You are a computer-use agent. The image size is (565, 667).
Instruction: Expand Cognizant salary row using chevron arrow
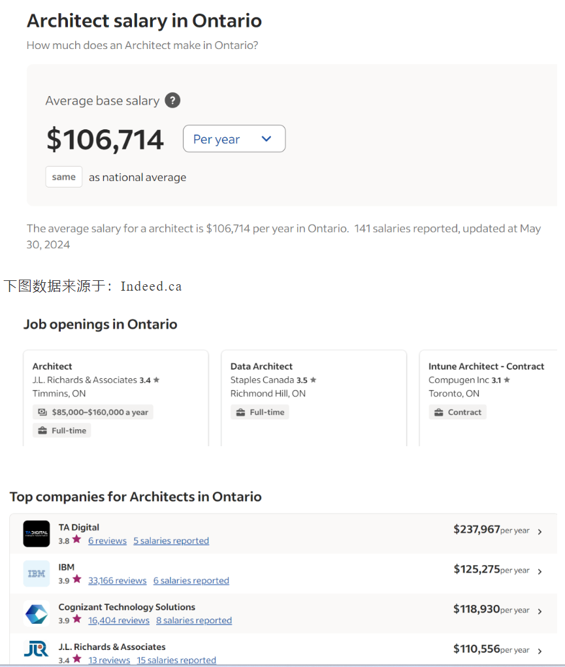point(540,611)
